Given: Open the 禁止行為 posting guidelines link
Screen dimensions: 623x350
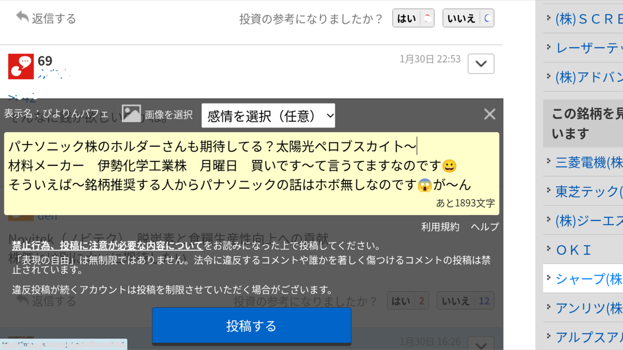Looking at the screenshot, I should point(105,246).
